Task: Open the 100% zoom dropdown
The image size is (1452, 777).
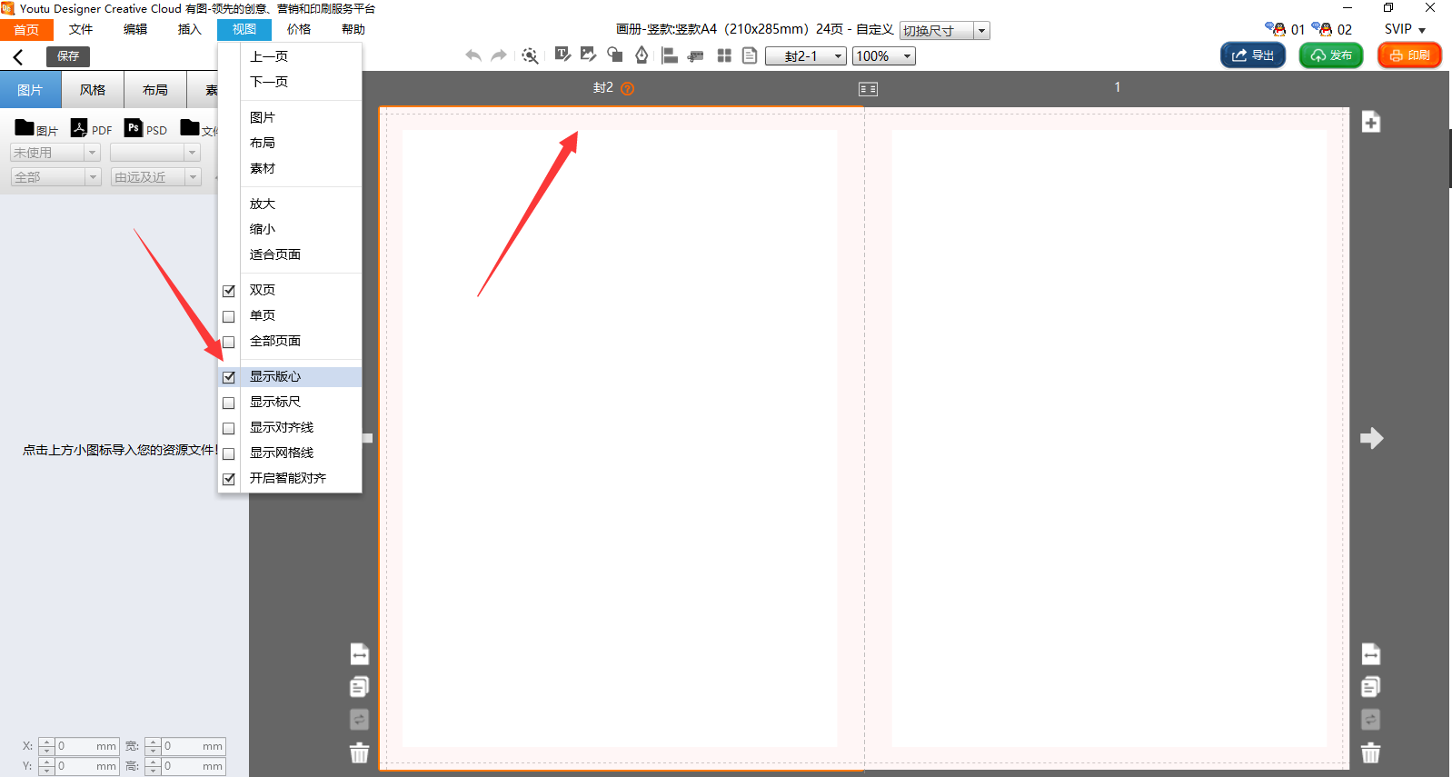Action: tap(906, 56)
